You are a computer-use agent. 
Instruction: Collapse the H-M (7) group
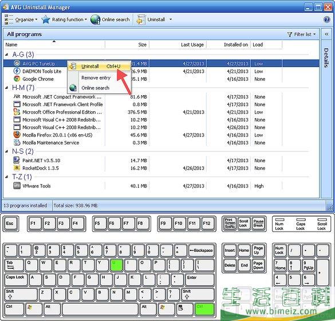(x=7, y=88)
